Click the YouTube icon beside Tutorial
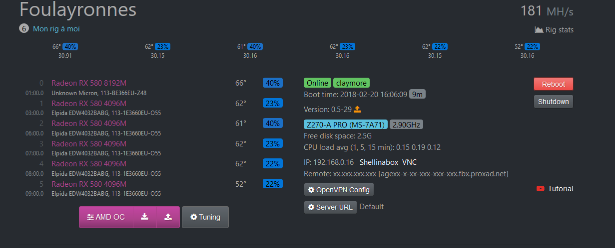The height and width of the screenshot is (248, 615). coord(540,189)
